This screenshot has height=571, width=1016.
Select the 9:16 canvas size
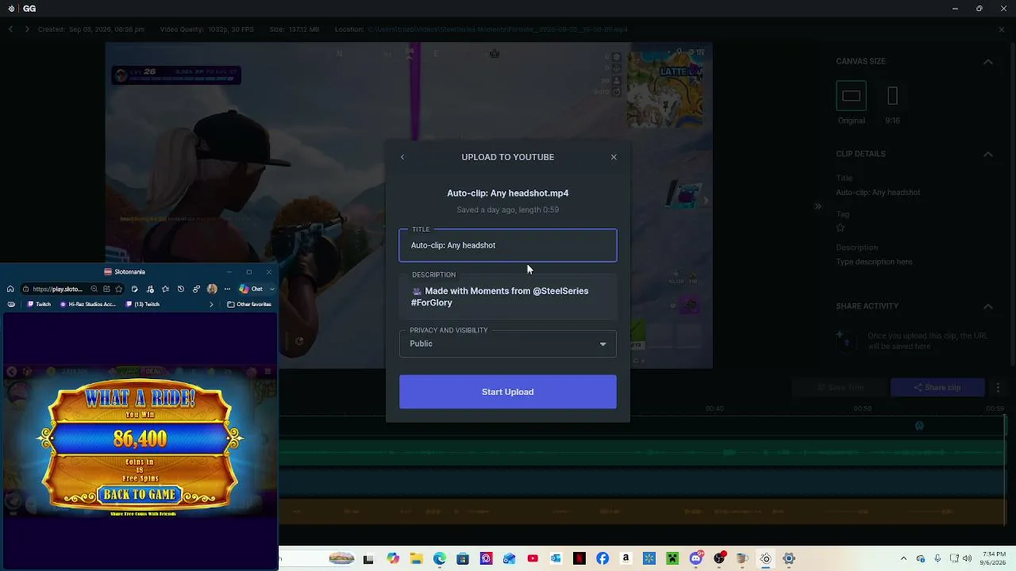click(892, 96)
